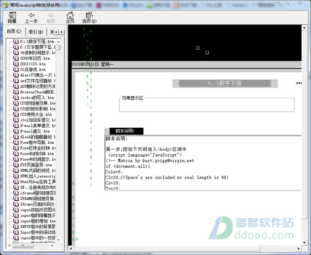Click contents tree horizontal scroll left arrow

[9, 246]
